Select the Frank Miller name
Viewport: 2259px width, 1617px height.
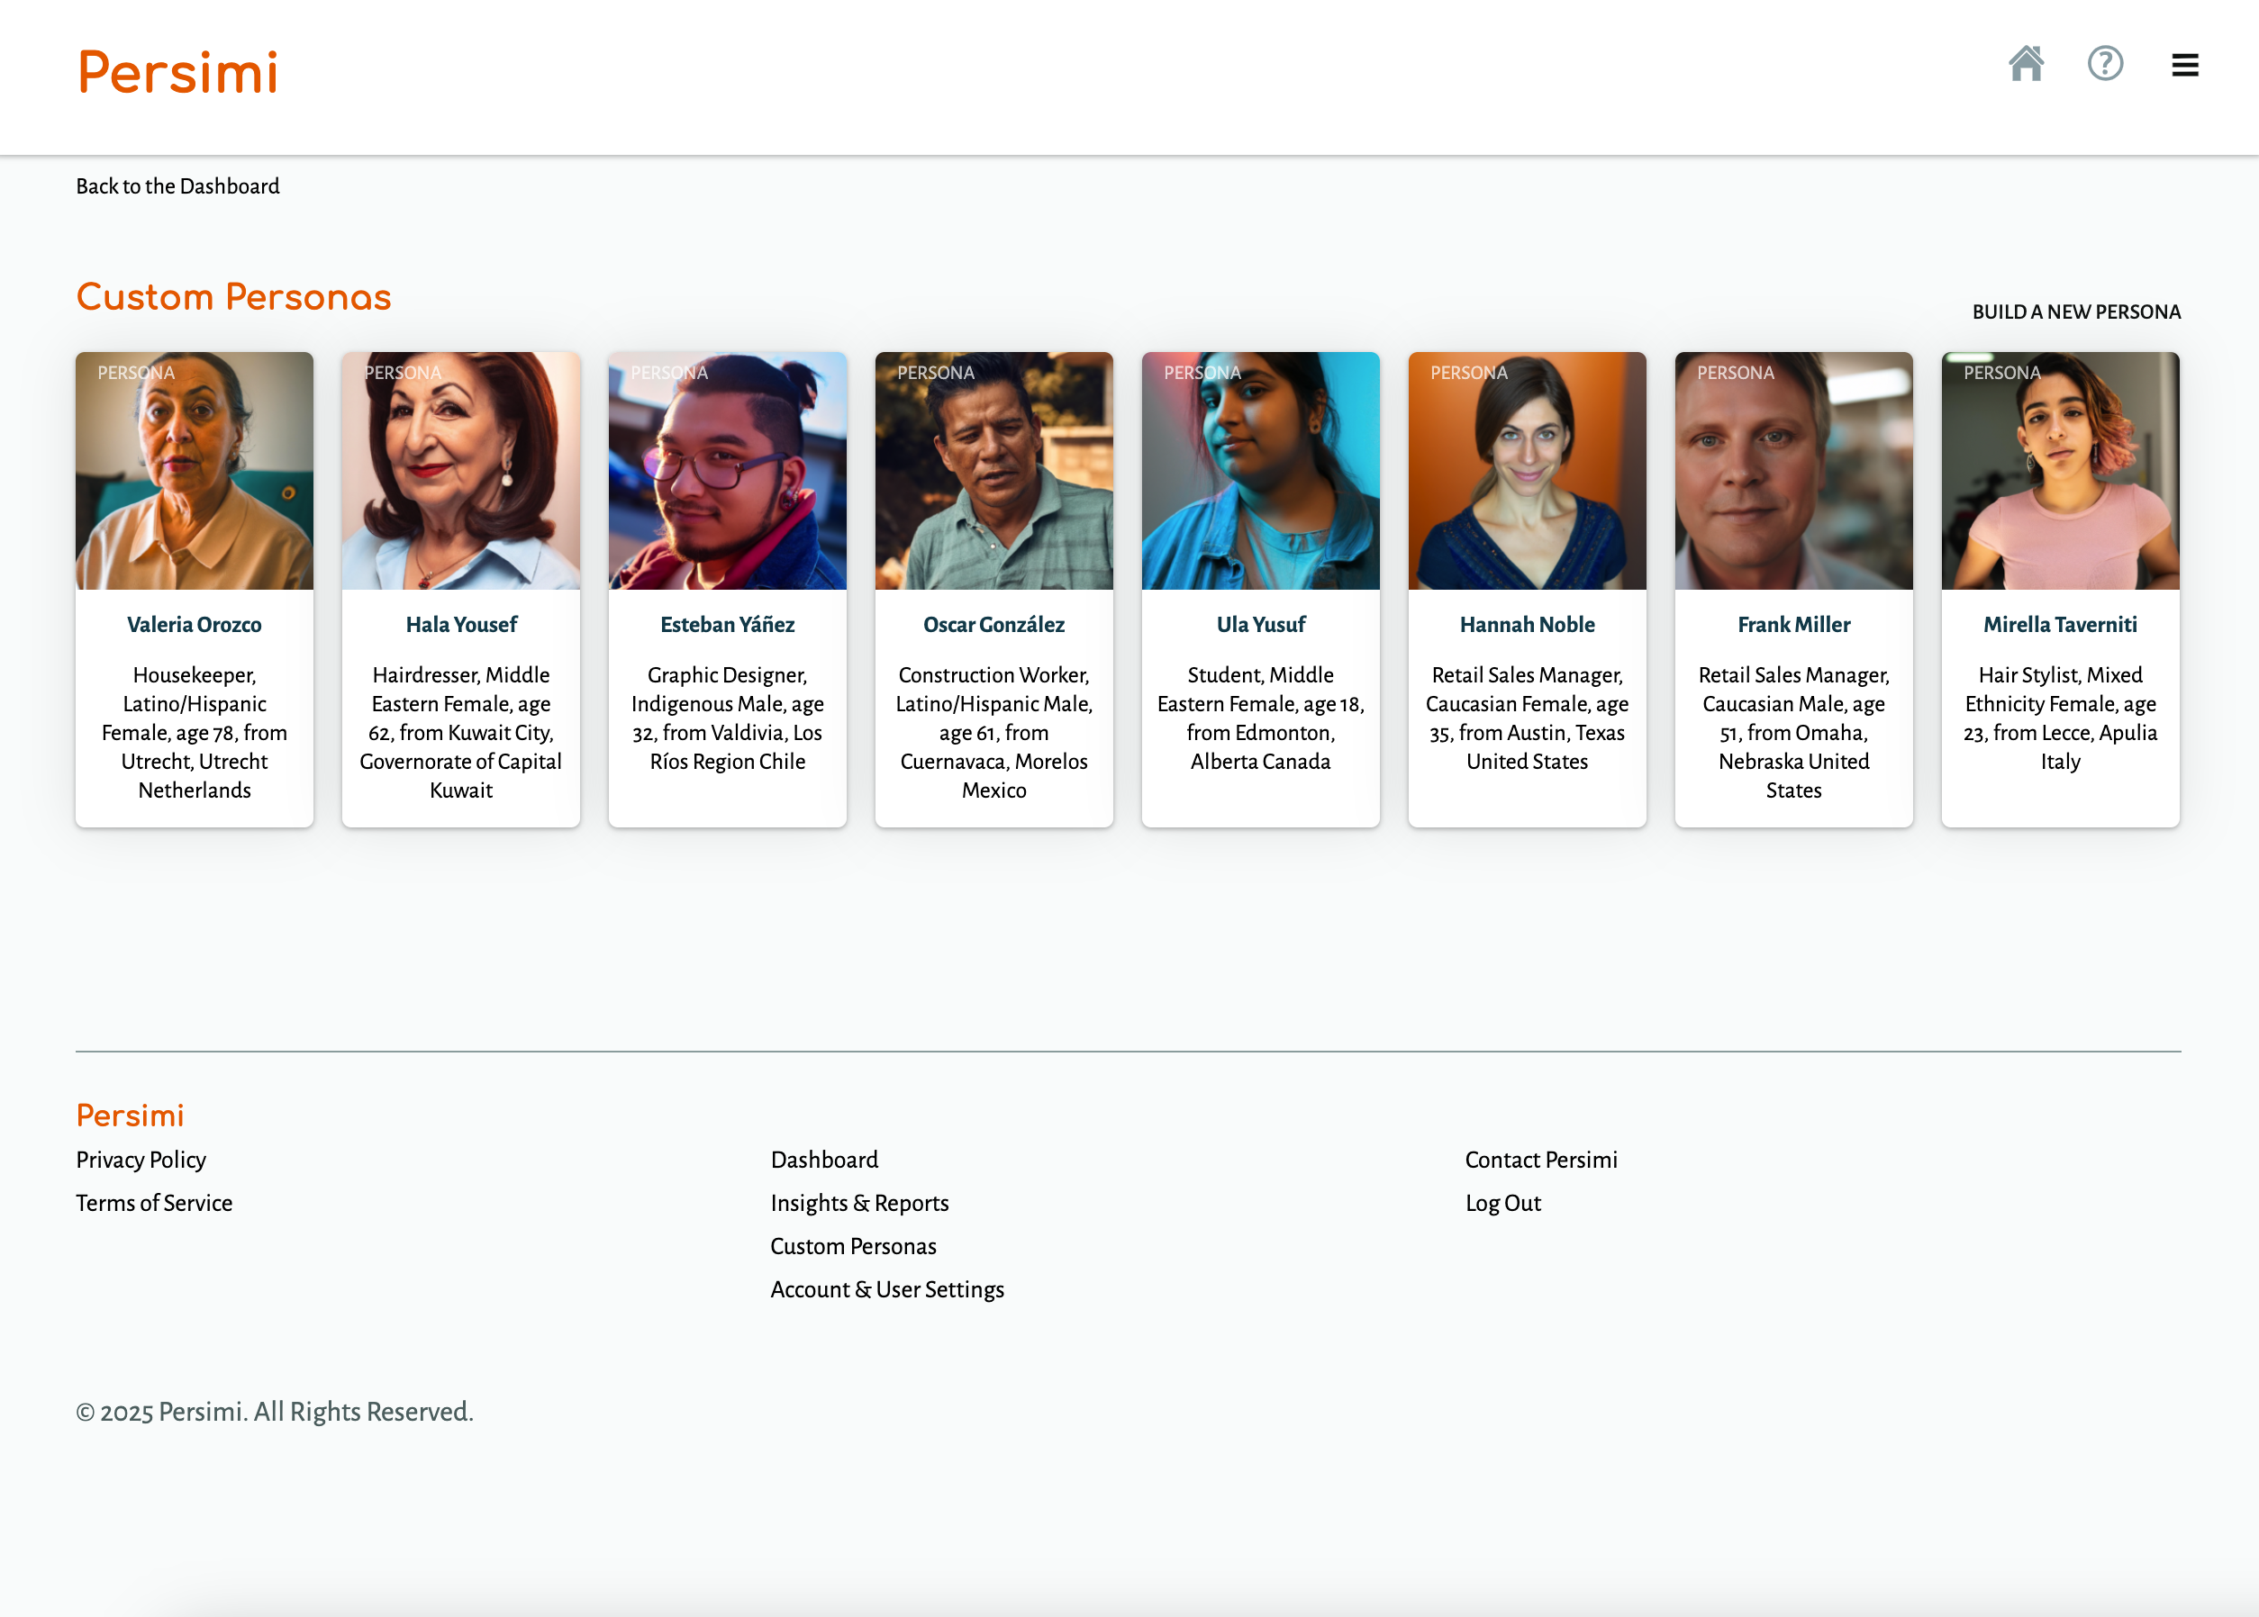[1794, 624]
